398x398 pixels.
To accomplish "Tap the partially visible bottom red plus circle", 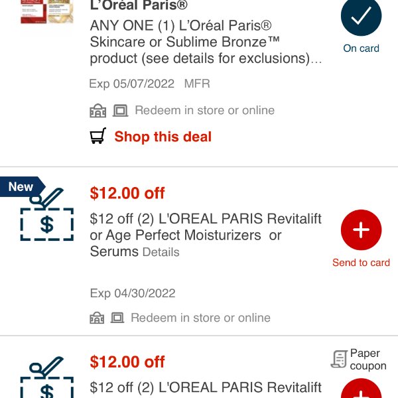I will pos(361,388).
